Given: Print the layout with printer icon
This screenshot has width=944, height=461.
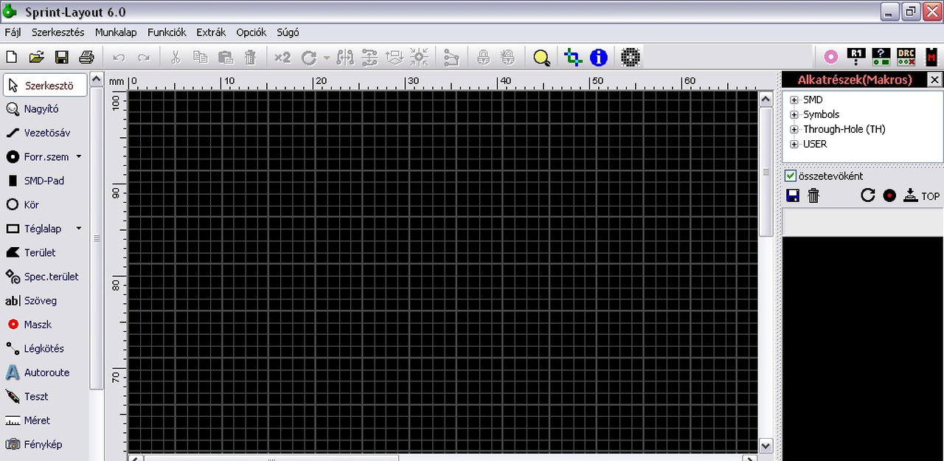Looking at the screenshot, I should click(x=87, y=57).
